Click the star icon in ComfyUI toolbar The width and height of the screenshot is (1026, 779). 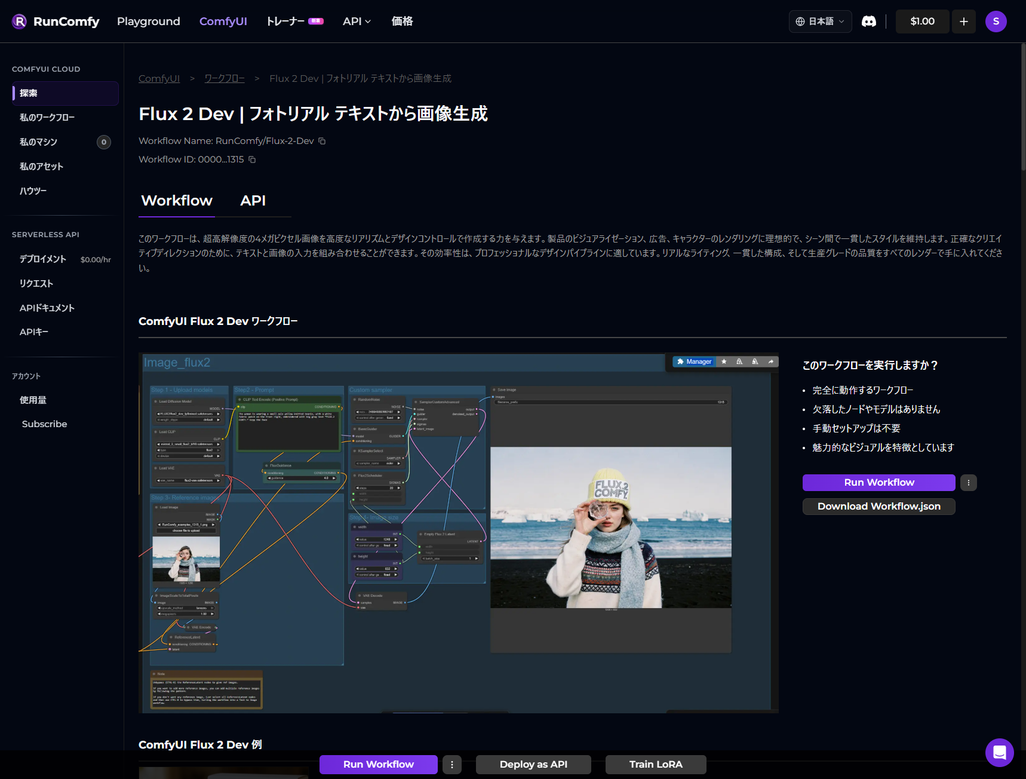(x=724, y=361)
